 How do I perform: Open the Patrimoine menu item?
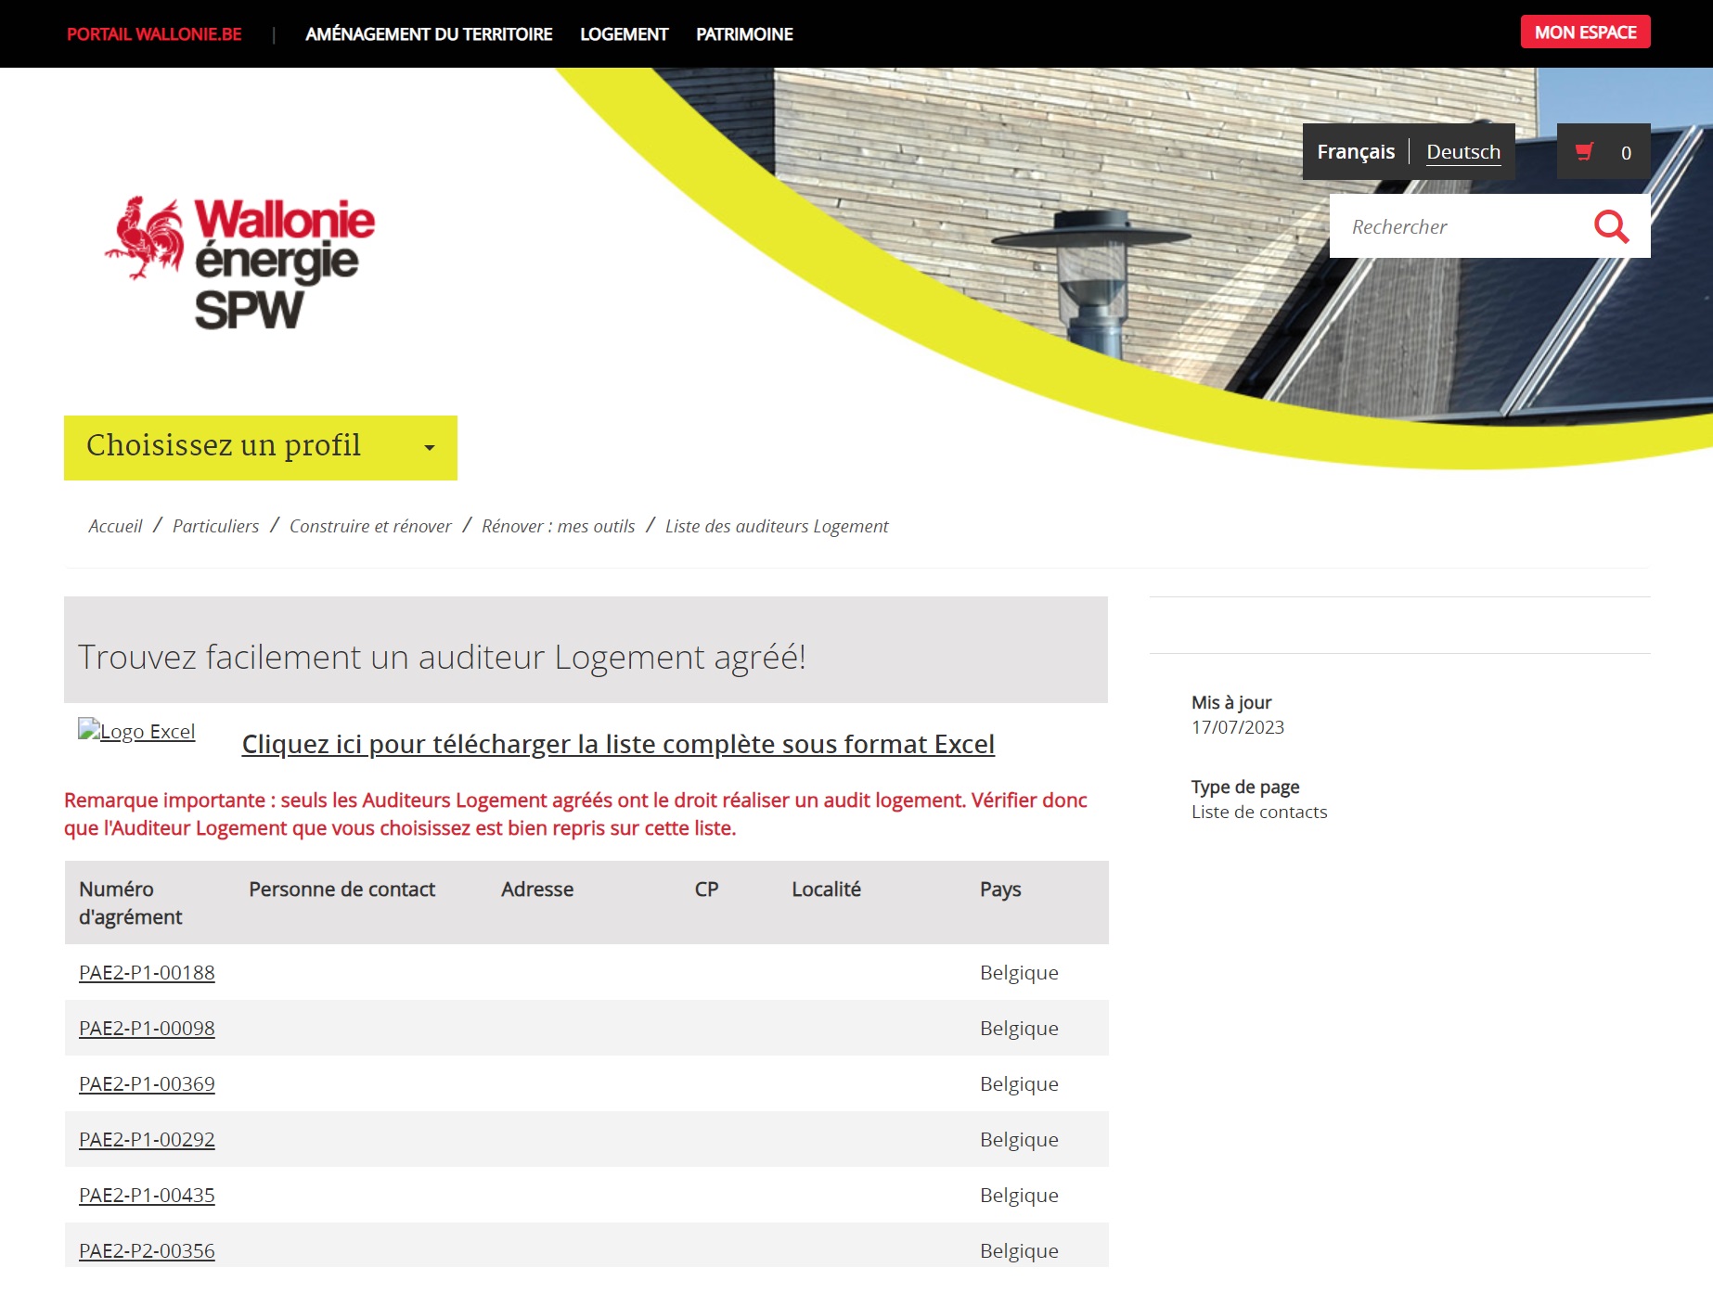(744, 34)
